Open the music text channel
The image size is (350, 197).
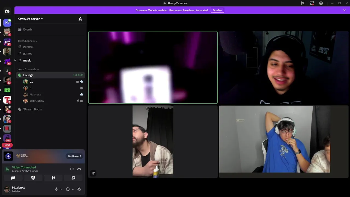tap(50, 60)
